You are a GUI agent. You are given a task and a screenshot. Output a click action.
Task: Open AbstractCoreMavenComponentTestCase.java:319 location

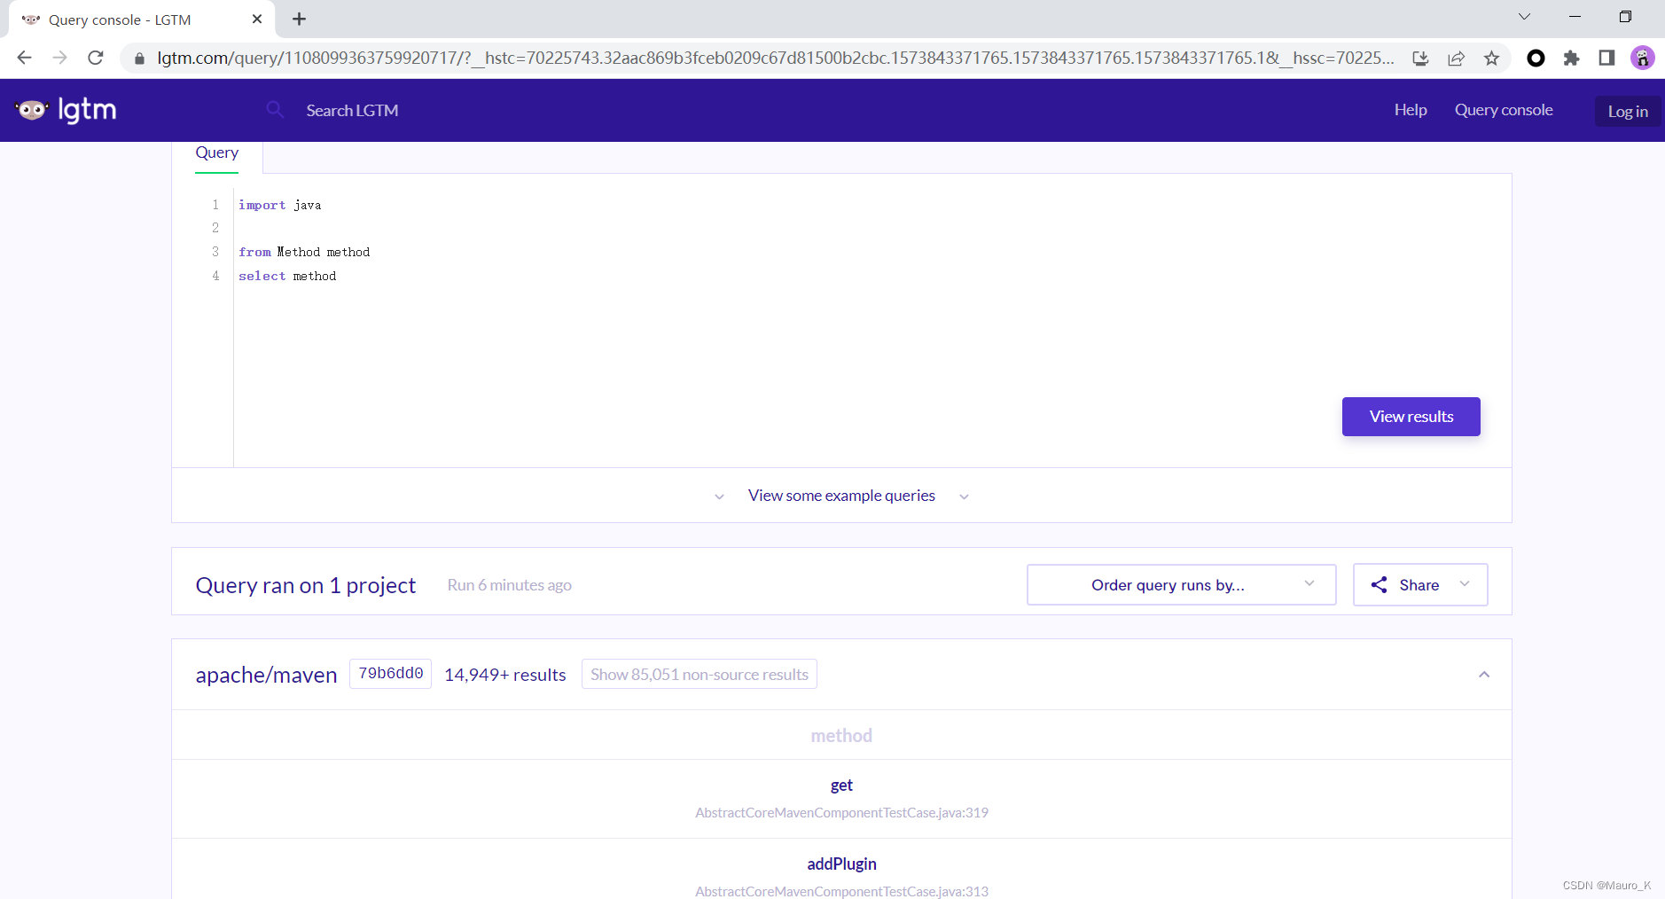pos(841,813)
